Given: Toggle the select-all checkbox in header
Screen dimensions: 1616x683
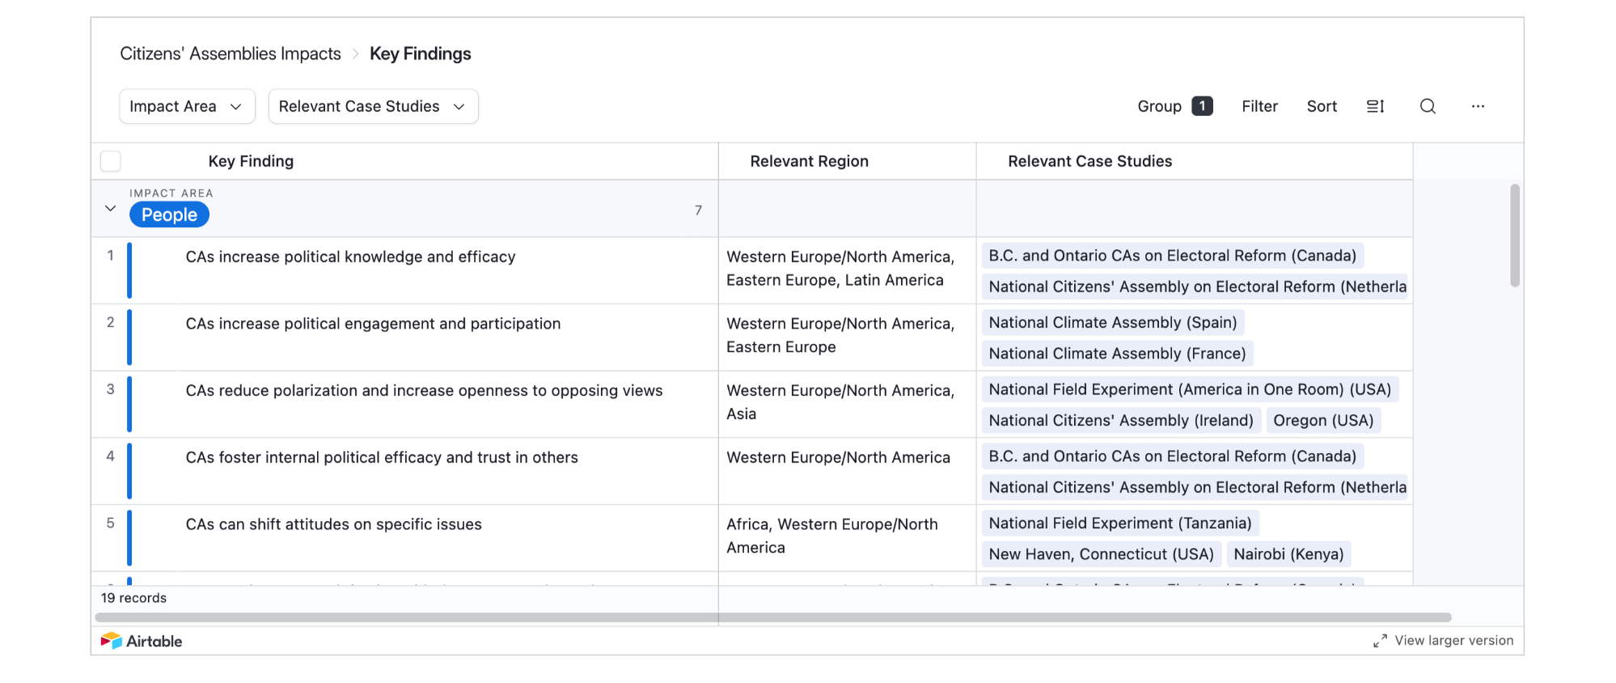Looking at the screenshot, I should (x=111, y=161).
